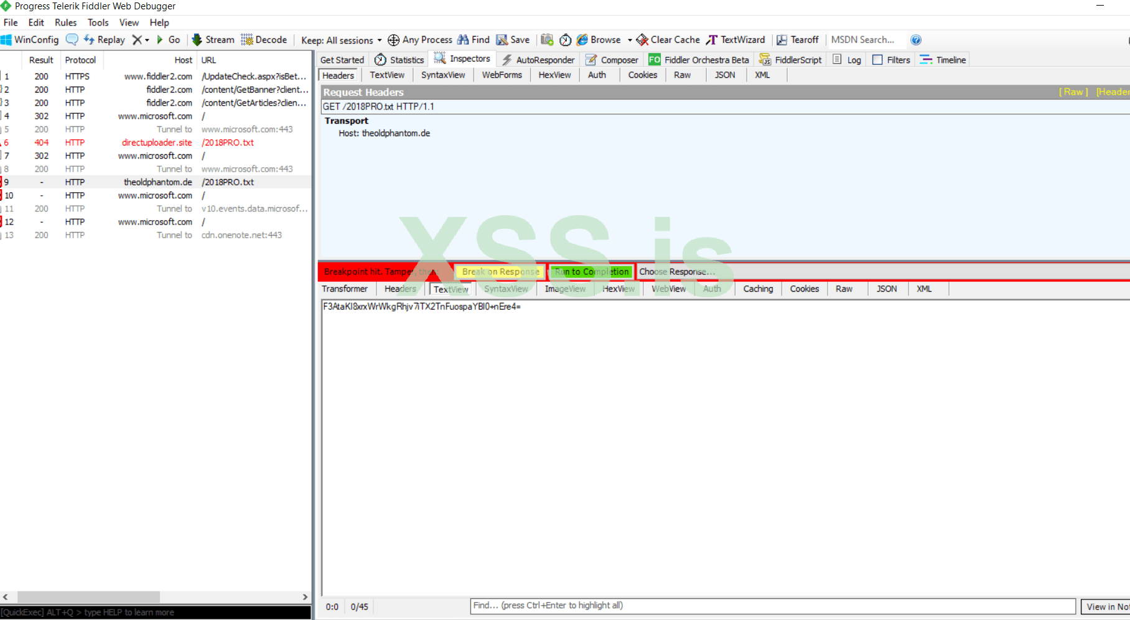Open the Rules menu
Image resolution: width=1130 pixels, height=620 pixels.
[x=66, y=22]
